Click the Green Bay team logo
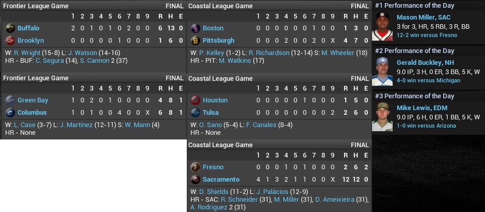485x212 pixels. pos(10,100)
